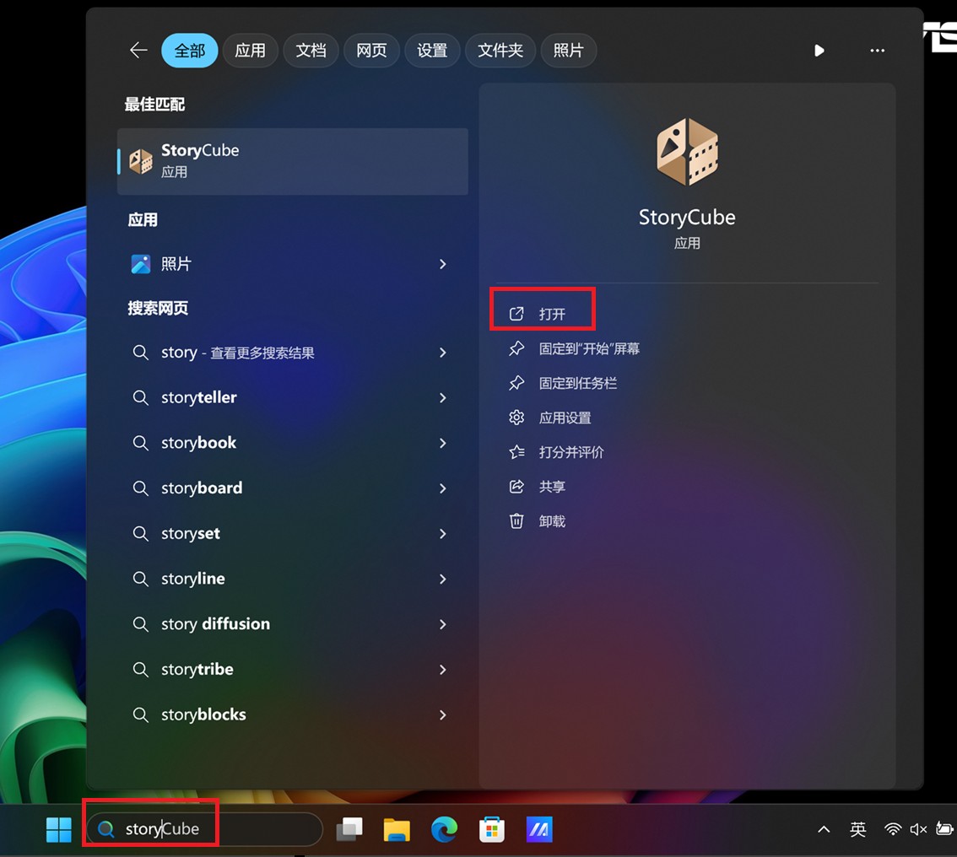This screenshot has width=957, height=857.
Task: Expand chevron next to storybook
Action: click(x=443, y=443)
